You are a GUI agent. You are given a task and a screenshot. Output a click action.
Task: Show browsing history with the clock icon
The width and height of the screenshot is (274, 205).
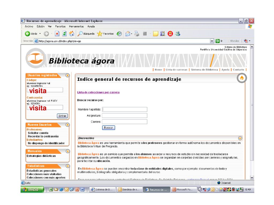tap(119, 34)
